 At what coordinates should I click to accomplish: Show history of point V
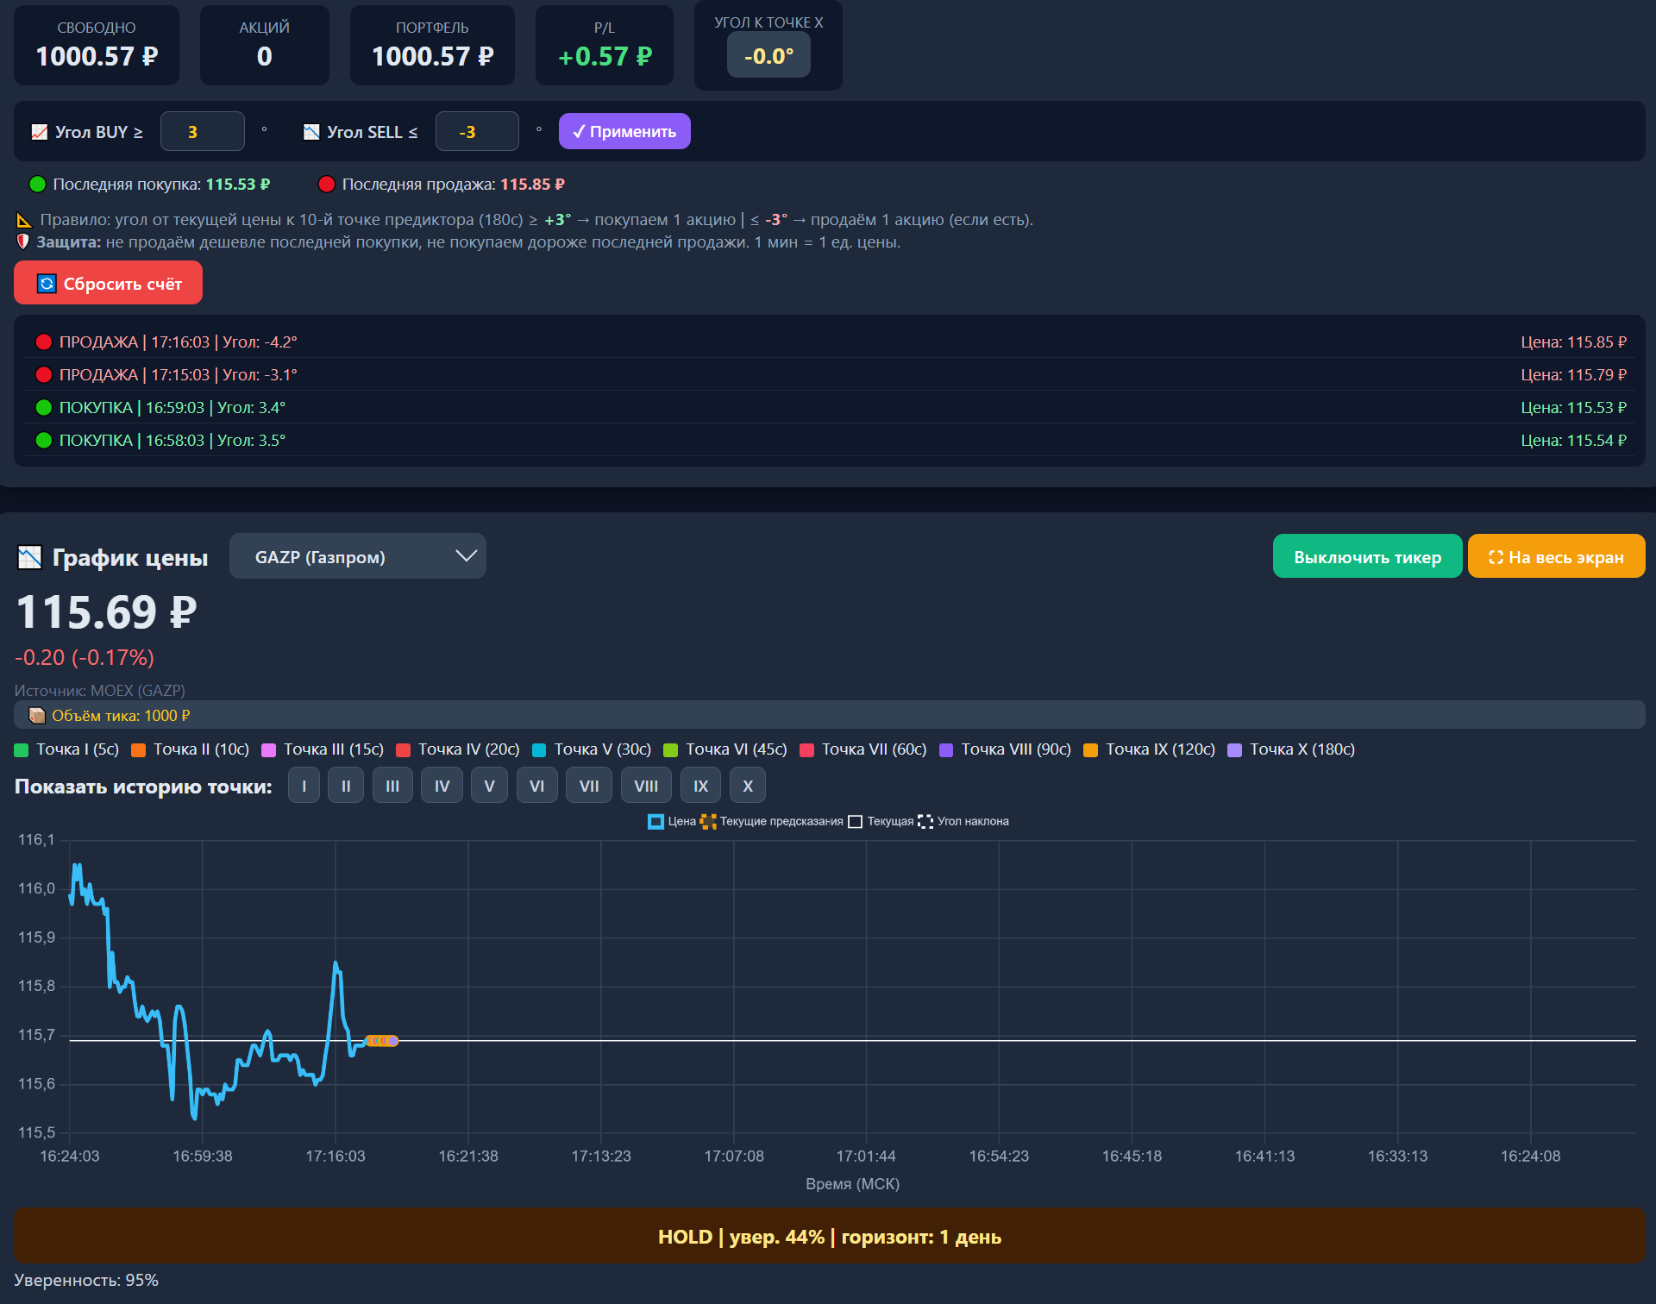pyautogui.click(x=489, y=786)
